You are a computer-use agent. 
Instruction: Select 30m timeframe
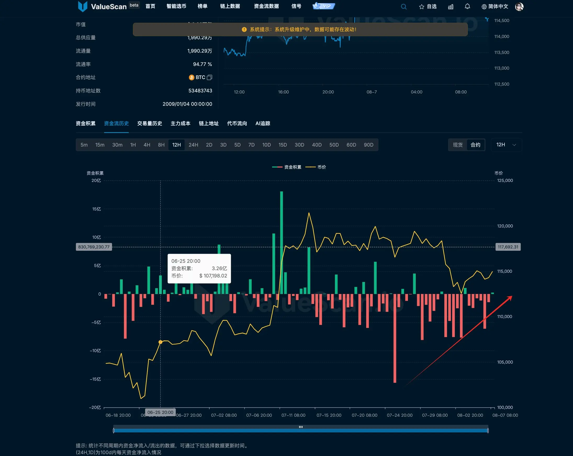point(117,145)
